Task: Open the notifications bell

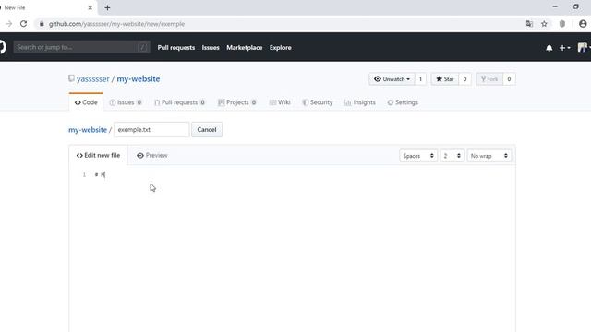Action: pyautogui.click(x=549, y=48)
